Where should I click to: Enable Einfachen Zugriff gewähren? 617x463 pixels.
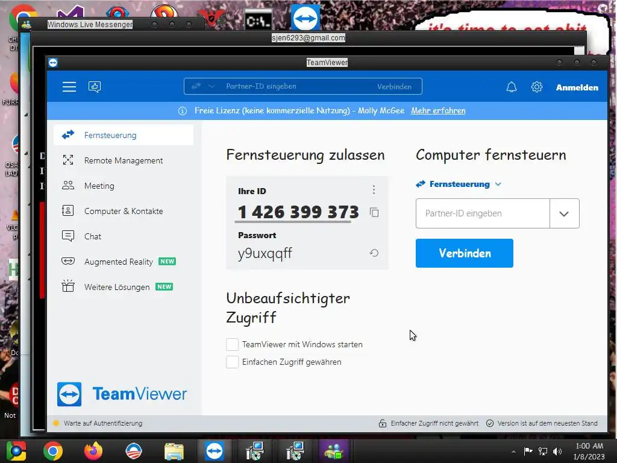pyautogui.click(x=232, y=362)
